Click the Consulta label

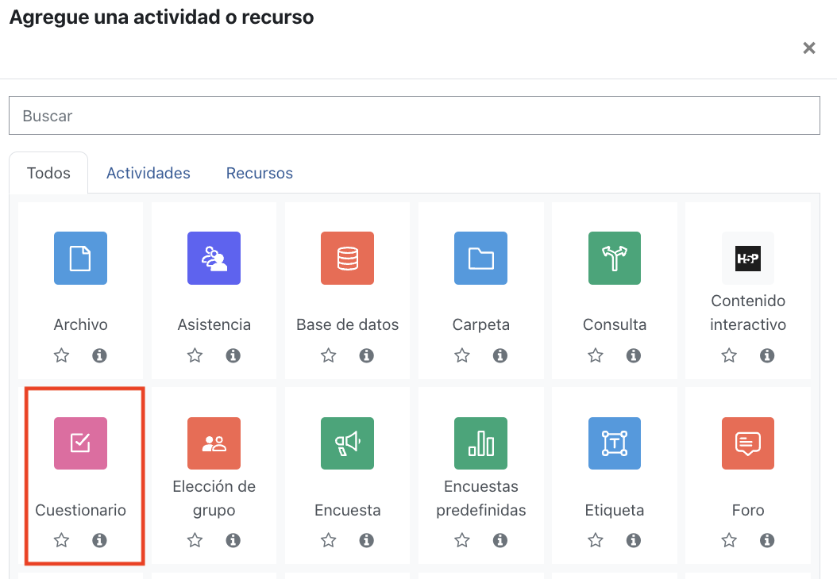[x=615, y=324]
